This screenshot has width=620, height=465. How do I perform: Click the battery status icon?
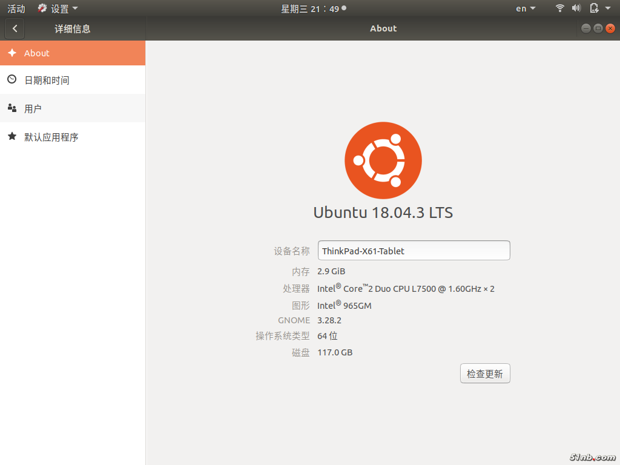pos(594,8)
